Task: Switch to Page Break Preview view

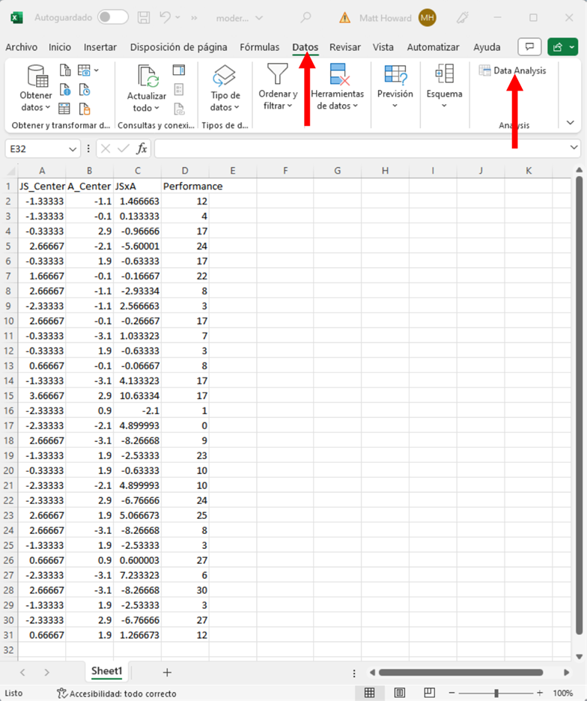Action: [431, 693]
